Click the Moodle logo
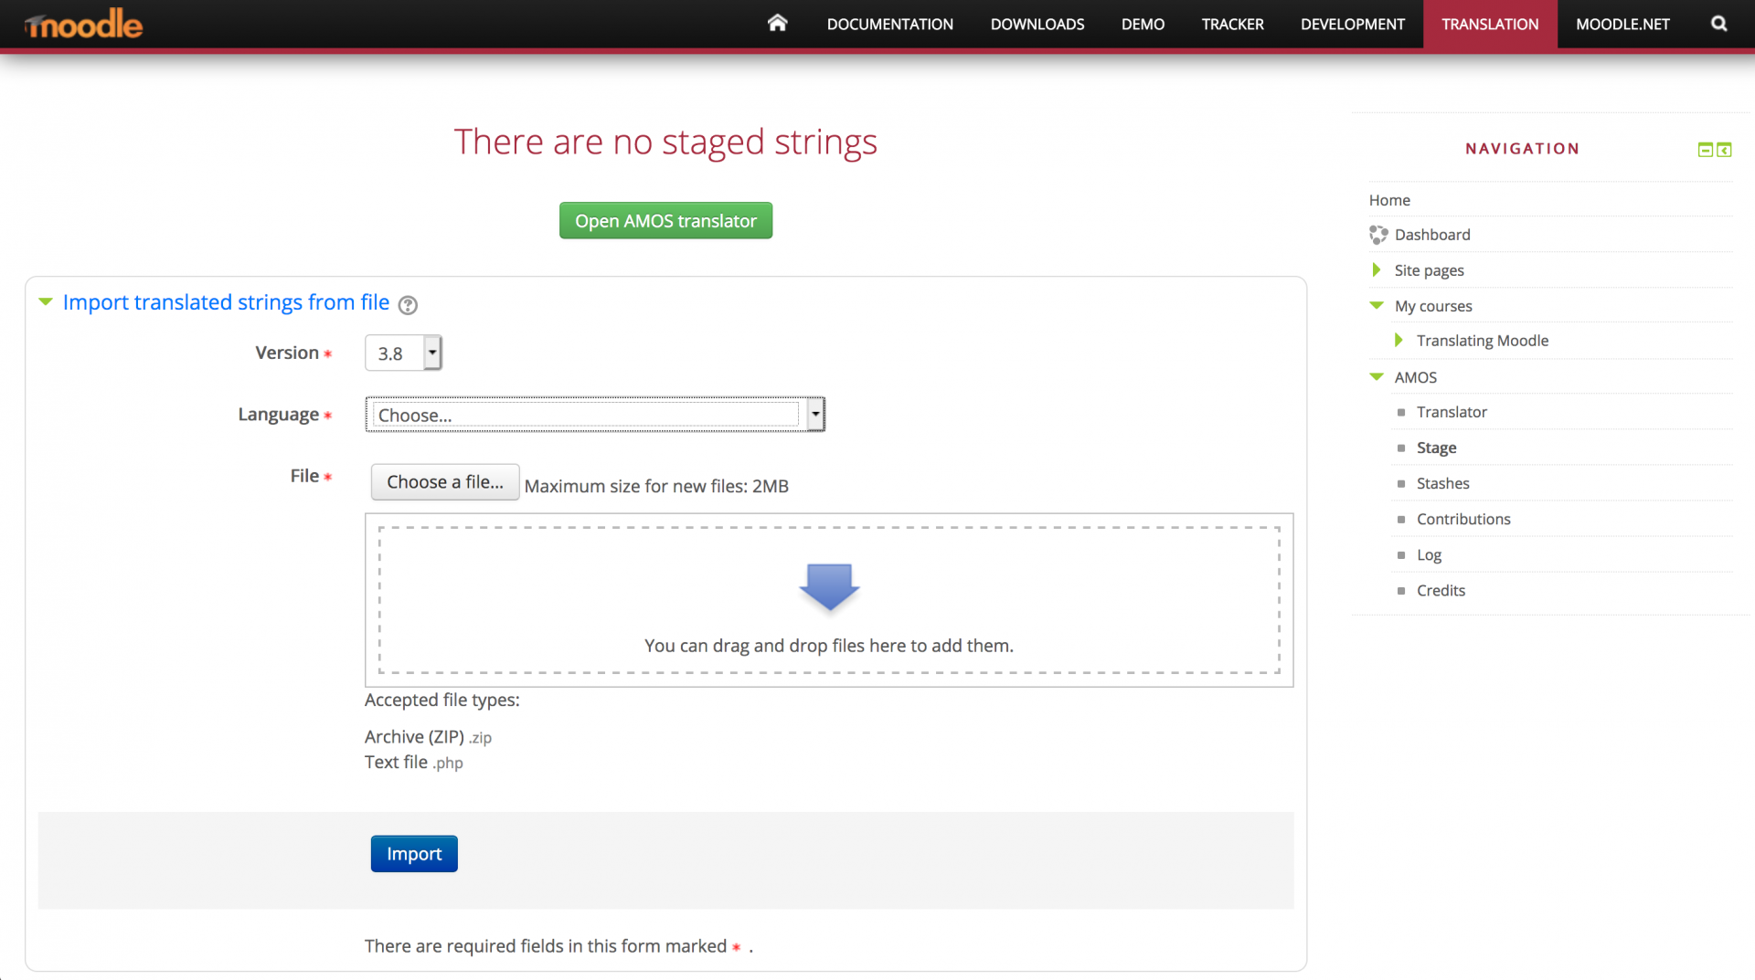Screen dimensions: 1755x980 [84, 24]
